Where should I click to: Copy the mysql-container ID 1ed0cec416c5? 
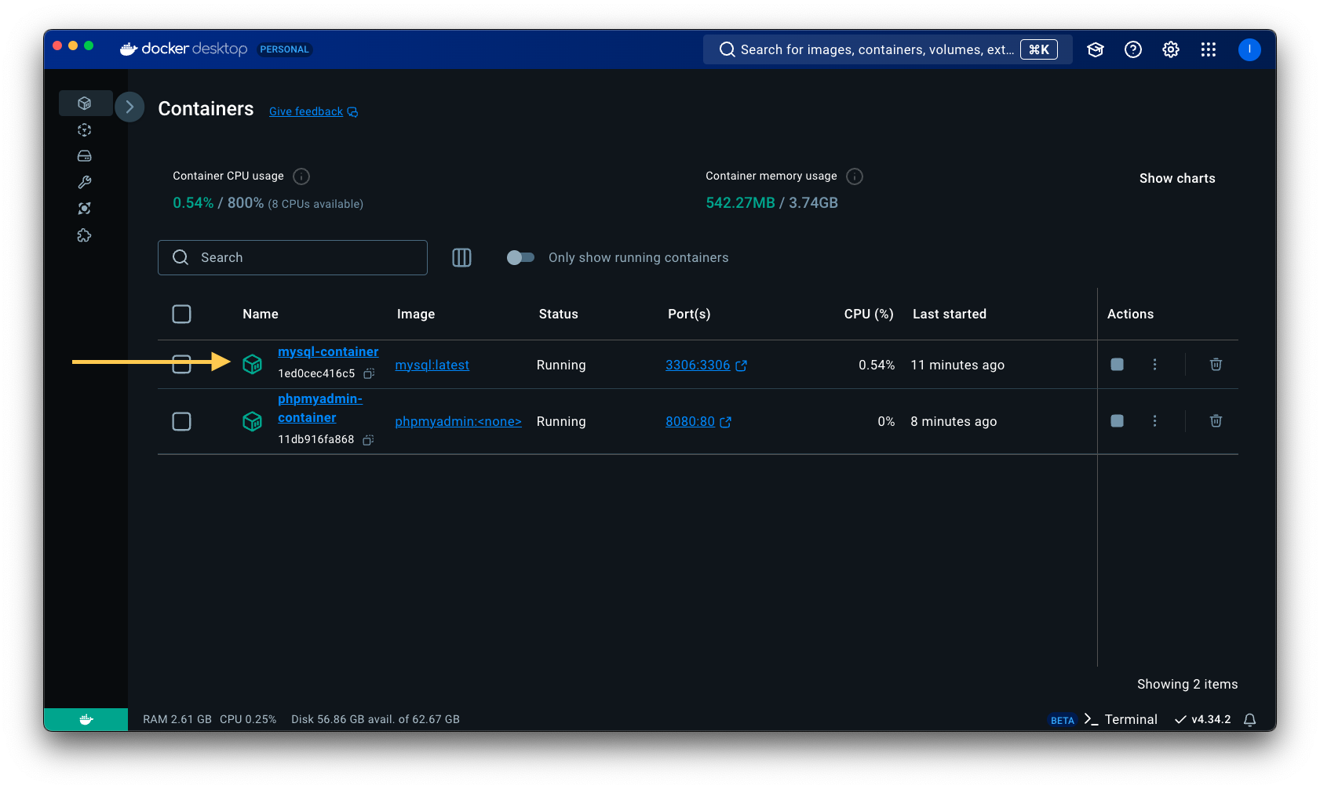pyautogui.click(x=369, y=373)
